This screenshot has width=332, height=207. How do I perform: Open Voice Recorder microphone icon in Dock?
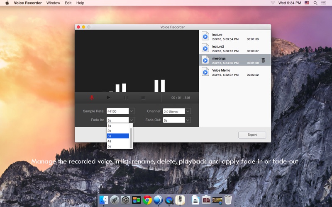[x=180, y=200]
